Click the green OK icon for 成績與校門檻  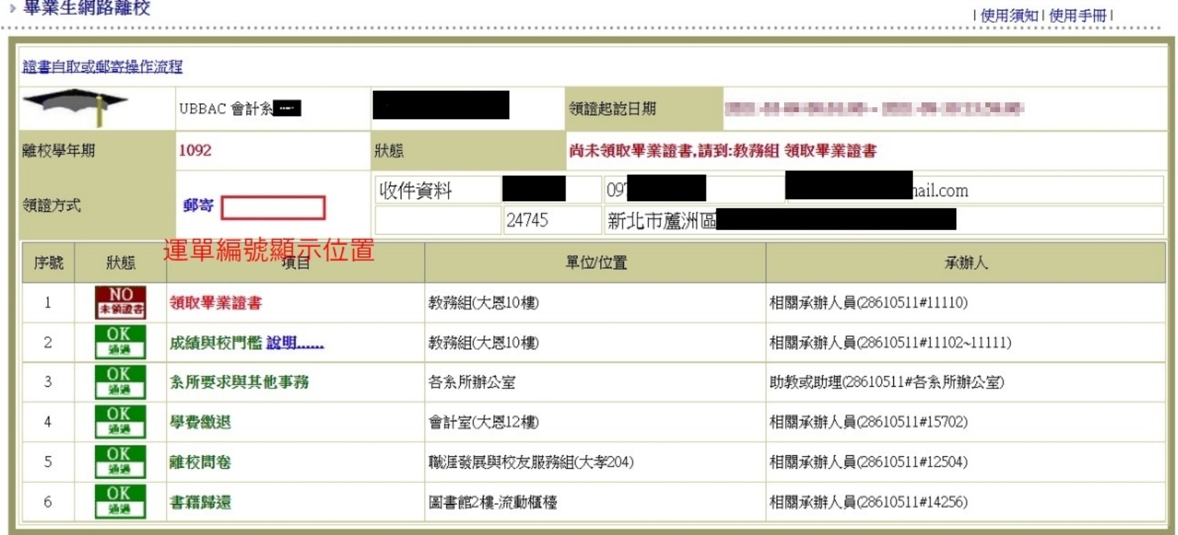(120, 342)
